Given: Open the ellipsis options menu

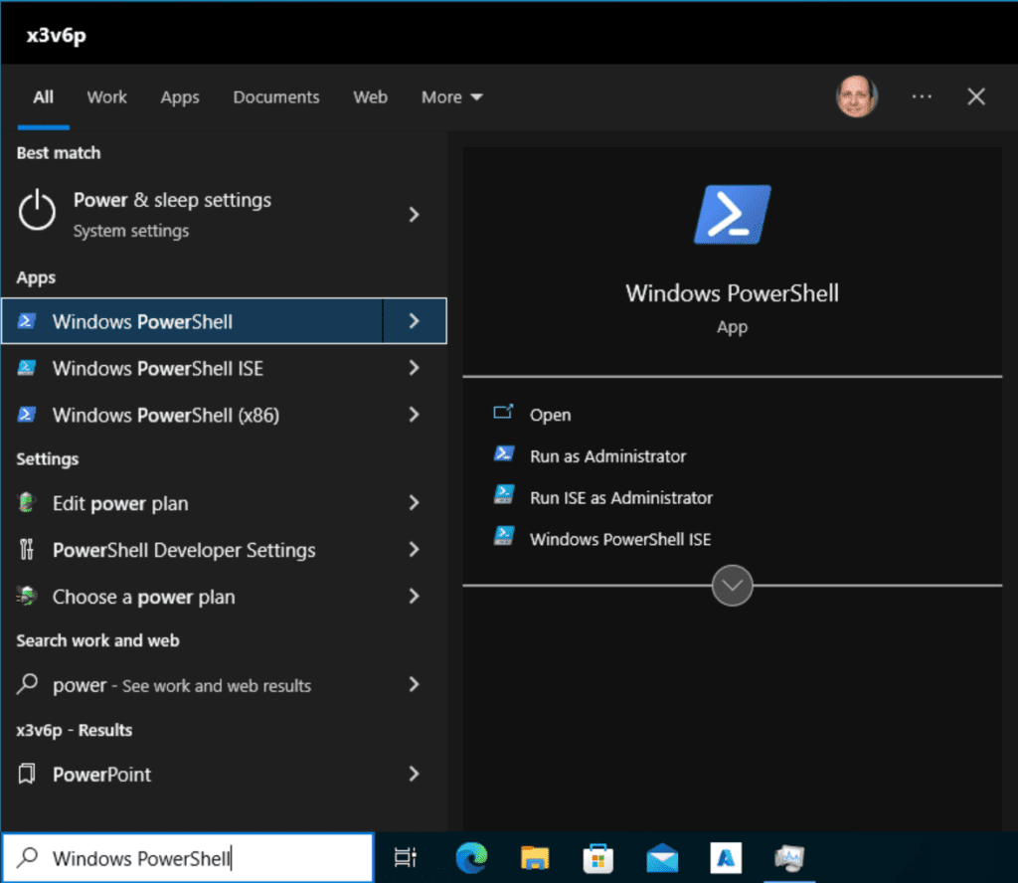Looking at the screenshot, I should pyautogui.click(x=921, y=96).
